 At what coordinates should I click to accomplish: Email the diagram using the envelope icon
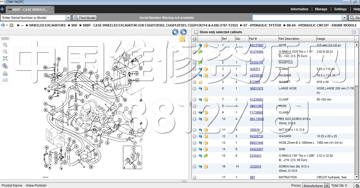pyautogui.click(x=5, y=80)
